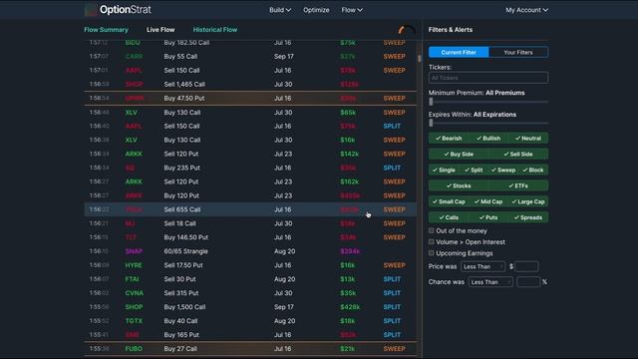
Task: Click the Price was dollar amount field
Action: 526,266
